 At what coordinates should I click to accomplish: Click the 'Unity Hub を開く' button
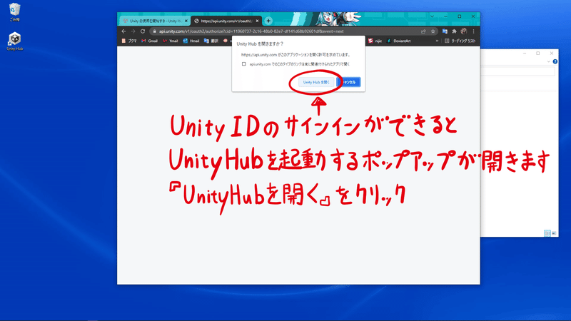coord(316,82)
